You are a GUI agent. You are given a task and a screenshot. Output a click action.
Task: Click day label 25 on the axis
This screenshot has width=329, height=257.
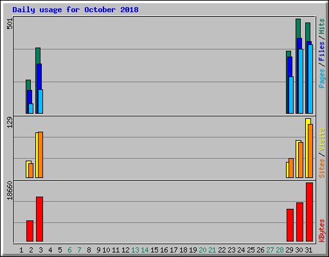coord(251,250)
